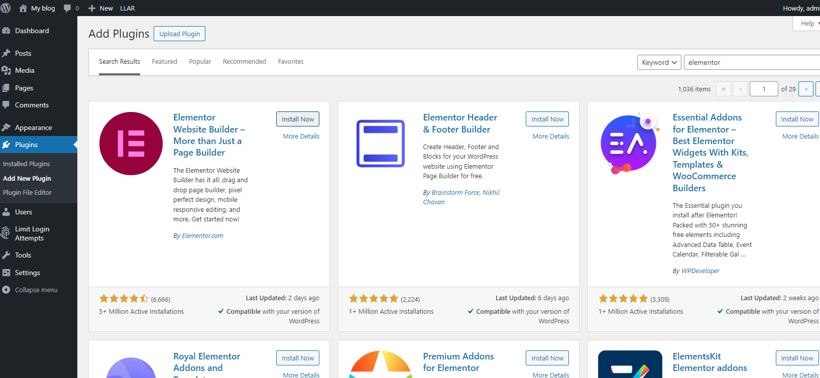Viewport: 820px width, 378px height.
Task: Click Essential Addons' star rating
Action: point(623,299)
